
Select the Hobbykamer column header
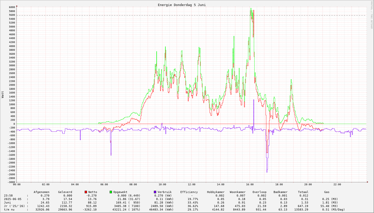point(216,192)
